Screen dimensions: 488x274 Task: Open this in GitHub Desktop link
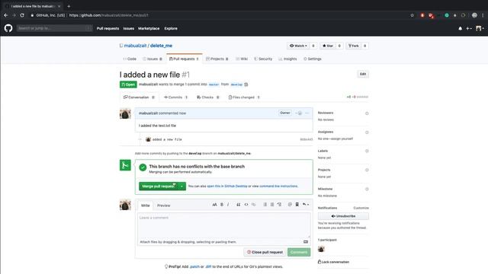pos(227,186)
